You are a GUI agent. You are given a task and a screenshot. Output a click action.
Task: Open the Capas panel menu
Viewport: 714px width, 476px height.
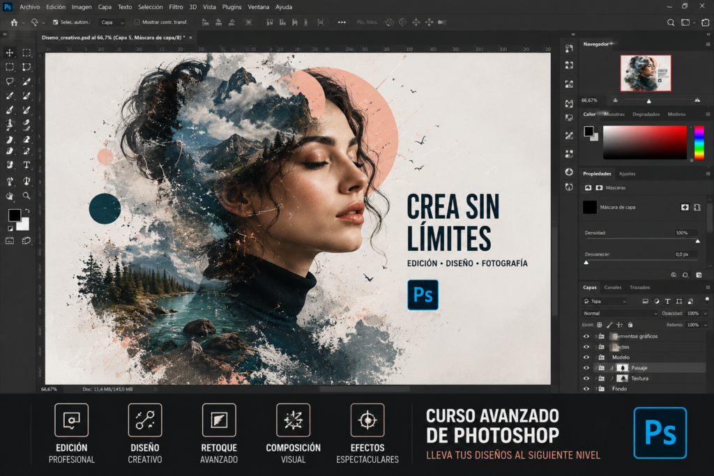click(708, 288)
